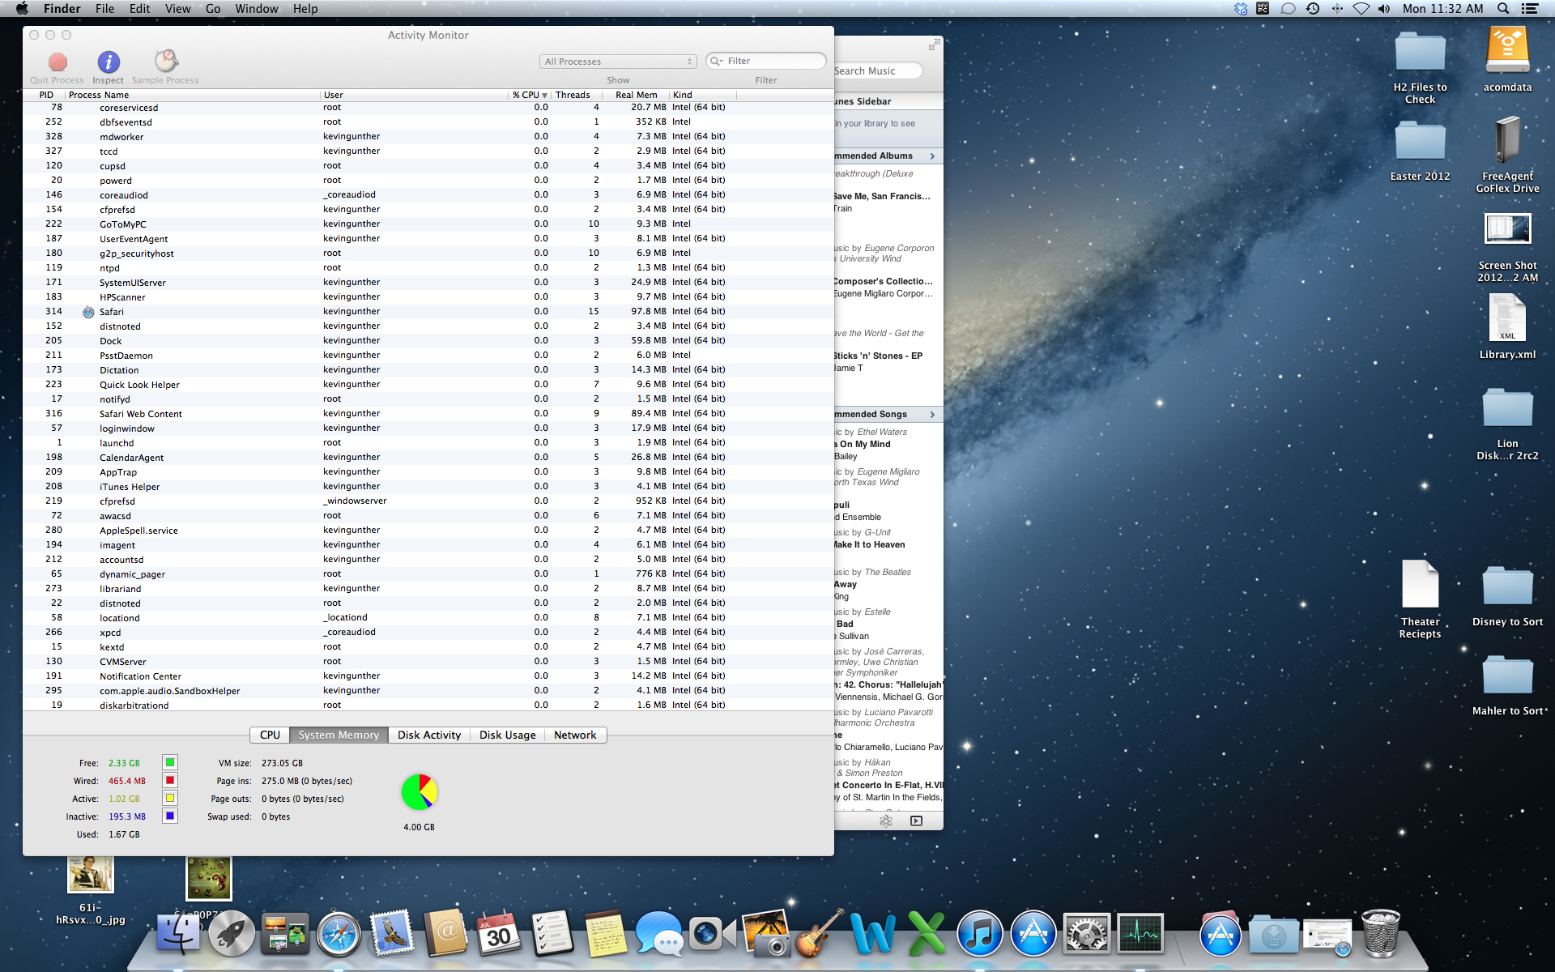The height and width of the screenshot is (972, 1555).
Task: Click the green Free memory color swatch
Action: [x=170, y=762]
